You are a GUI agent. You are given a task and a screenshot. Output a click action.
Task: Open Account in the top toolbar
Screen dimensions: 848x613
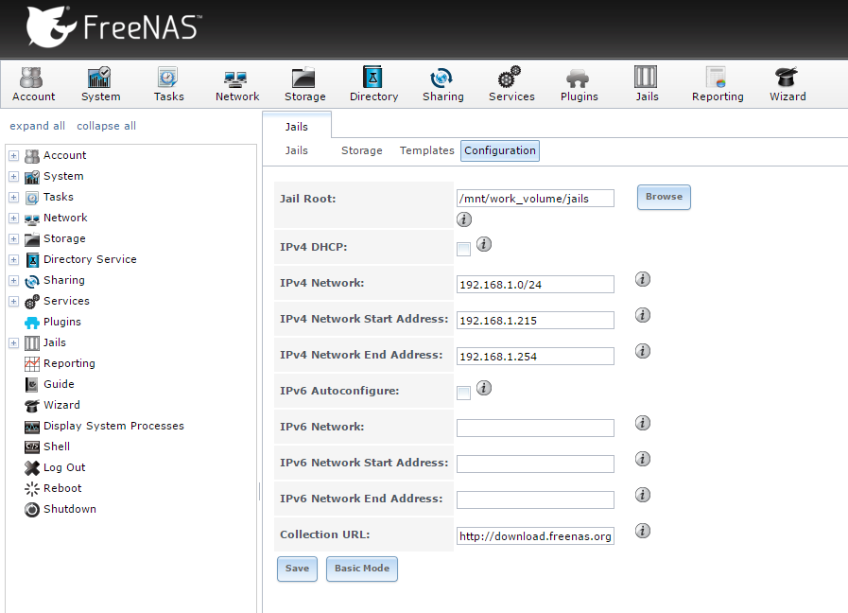(x=33, y=84)
